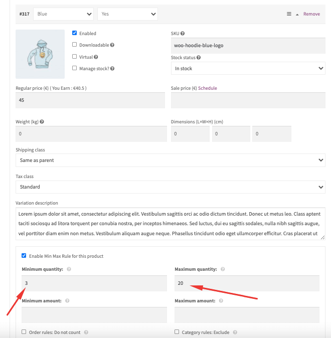Click the Weight (kg) input field

91,134
